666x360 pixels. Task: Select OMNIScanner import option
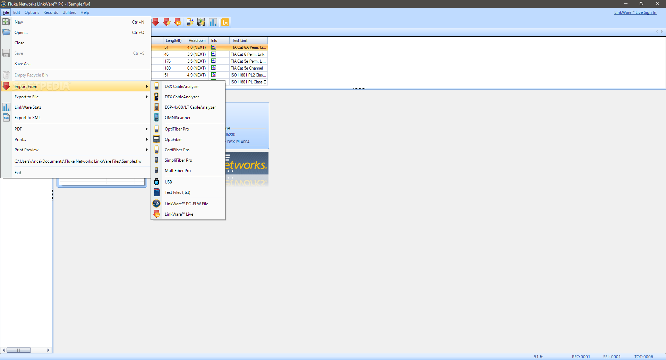[188, 118]
